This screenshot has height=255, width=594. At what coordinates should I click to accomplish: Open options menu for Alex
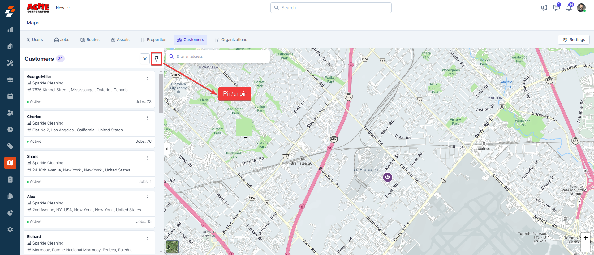pyautogui.click(x=148, y=198)
